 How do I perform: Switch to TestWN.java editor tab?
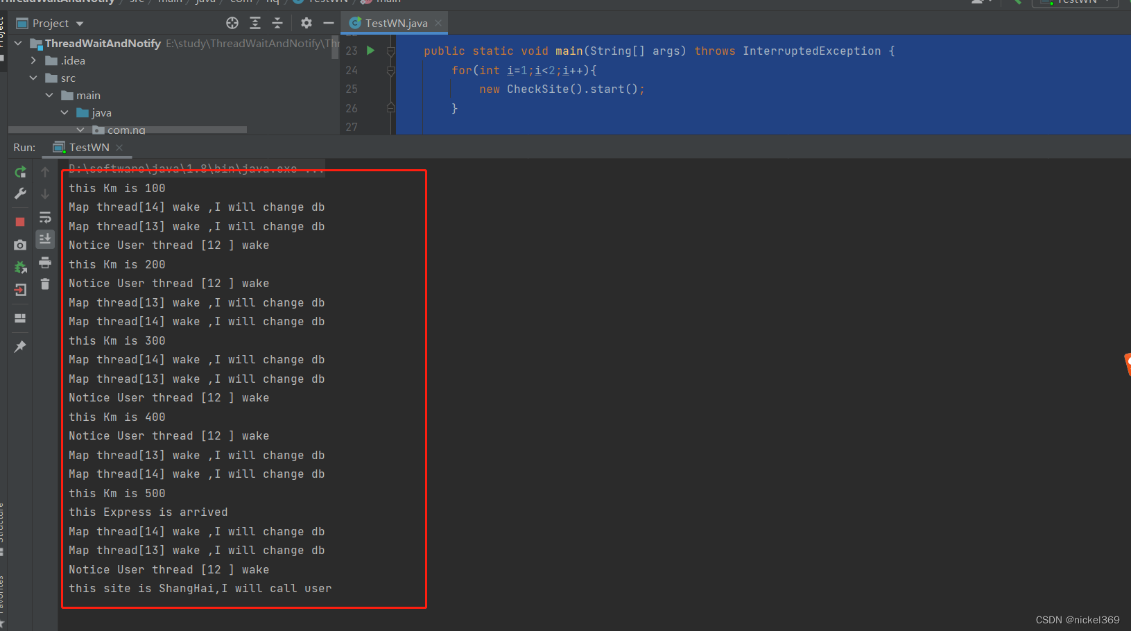coord(396,23)
